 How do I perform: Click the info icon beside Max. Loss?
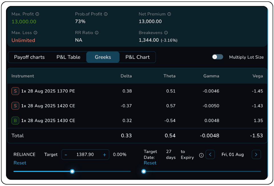[35, 33]
